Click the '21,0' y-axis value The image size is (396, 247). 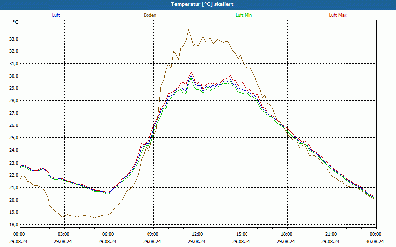pyautogui.click(x=14, y=187)
